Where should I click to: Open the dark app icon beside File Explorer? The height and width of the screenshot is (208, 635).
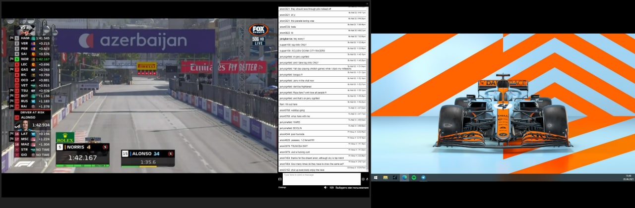(395, 177)
